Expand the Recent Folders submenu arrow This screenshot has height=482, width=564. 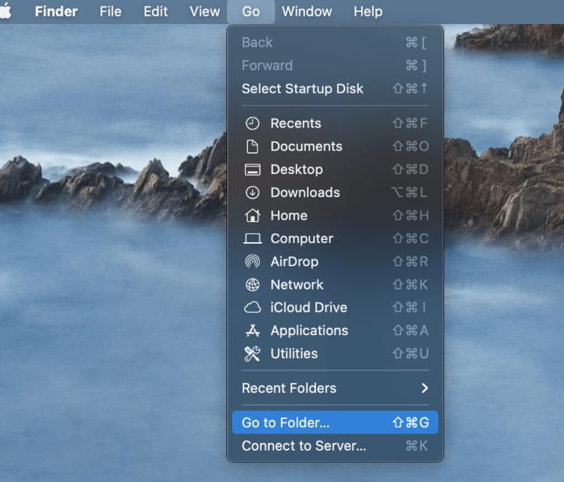tap(425, 388)
